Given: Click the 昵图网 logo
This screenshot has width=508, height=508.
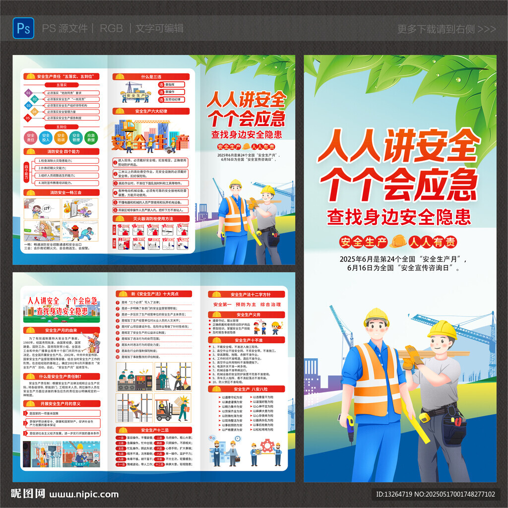Looking at the screenshot, I should pos(28,494).
